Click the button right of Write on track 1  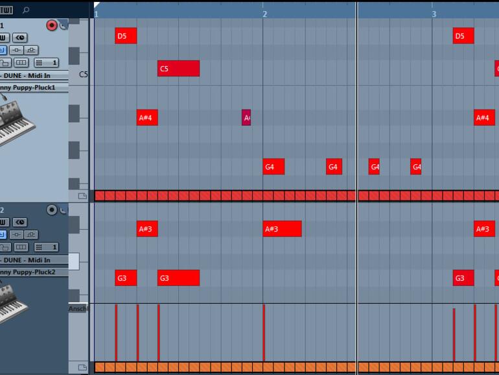tap(19, 38)
